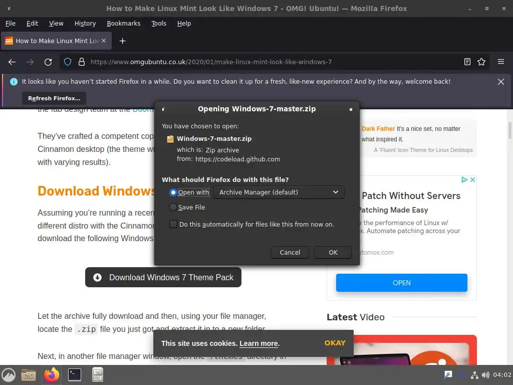Follow the 'Learn more' cookies link
Viewport: 513px width, 385px height.
click(259, 343)
